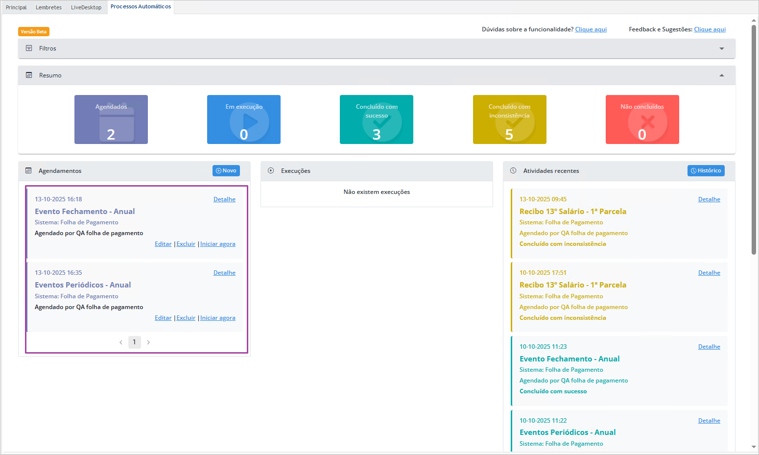This screenshot has width=759, height=455.
Task: Open the LiveDesktop tab
Action: 86,7
